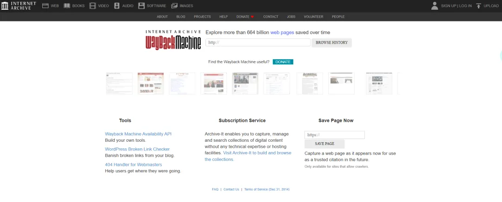Open the VOLUNTEER menu item
The height and width of the screenshot is (202, 502).
coord(313,17)
